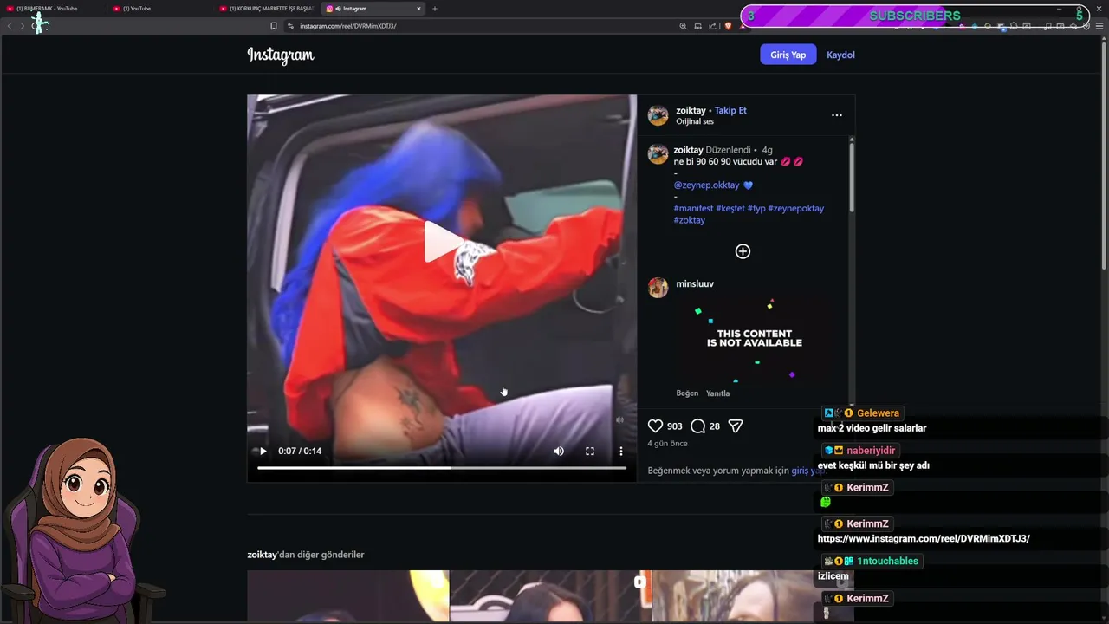
Task: Go to Instagram home via the logo
Action: [x=281, y=55]
